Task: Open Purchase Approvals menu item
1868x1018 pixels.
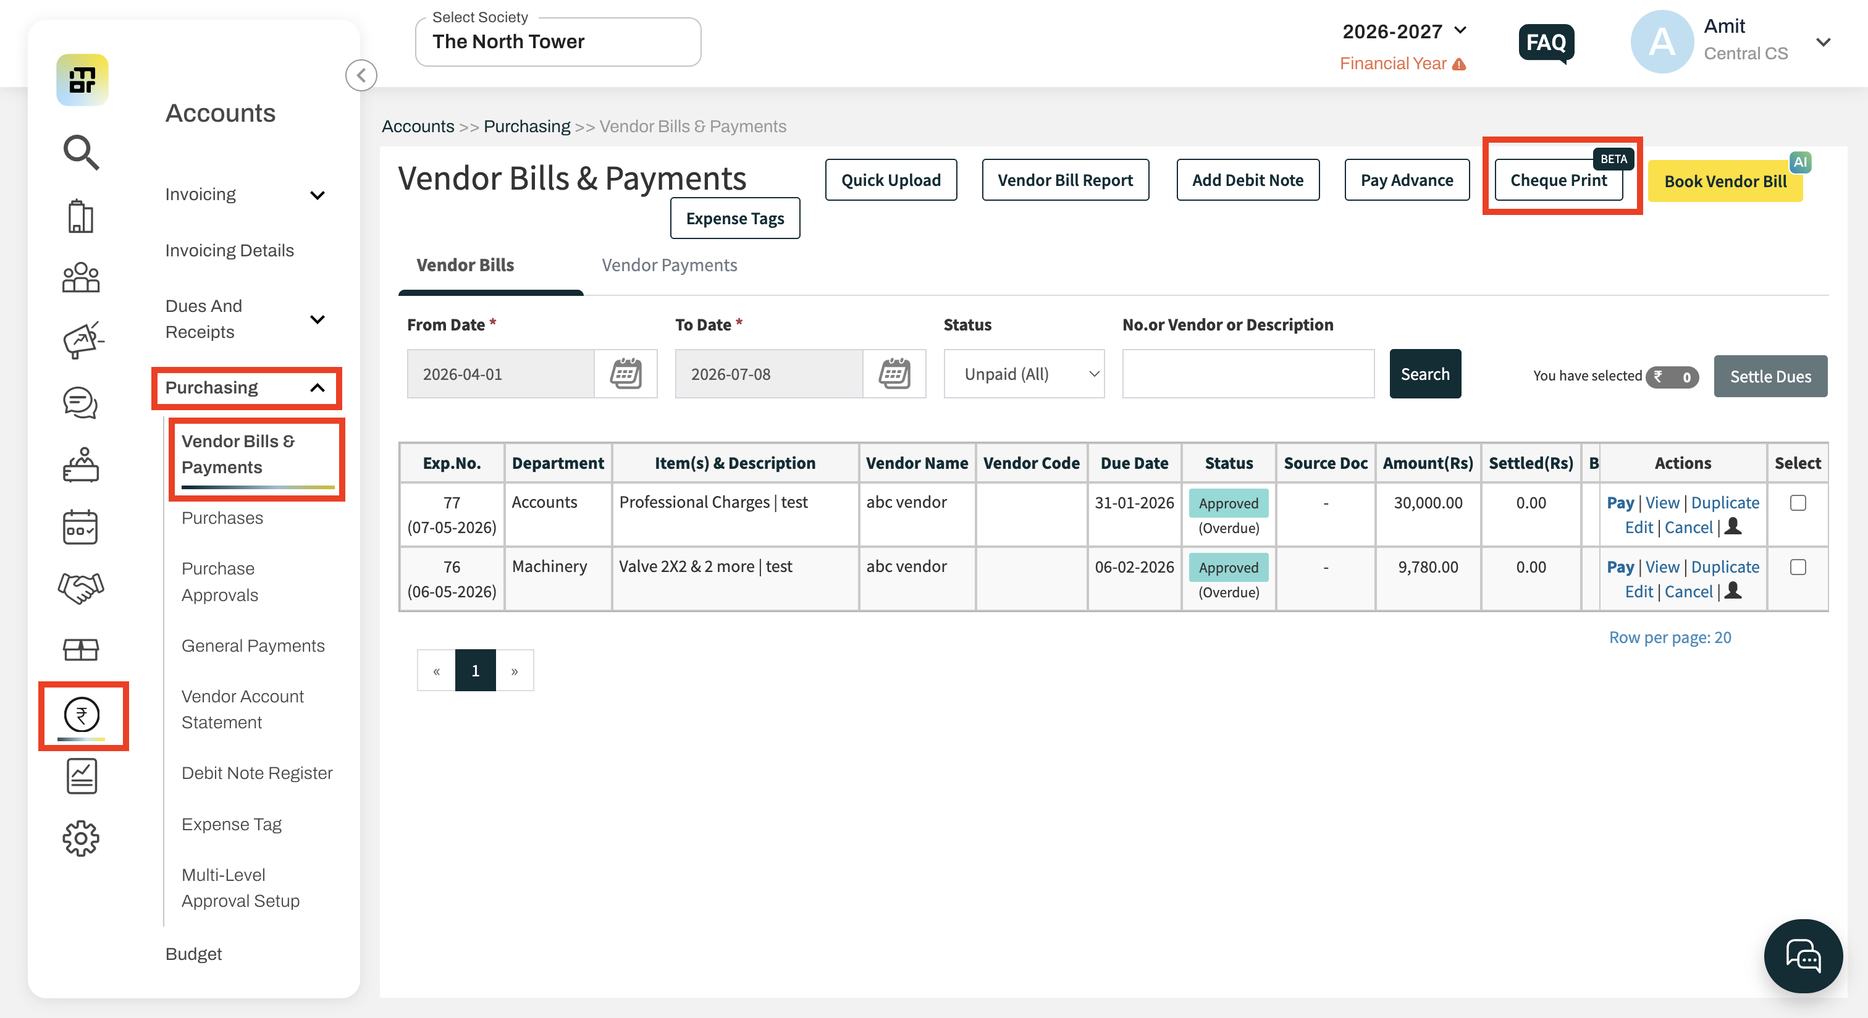Action: (x=220, y=581)
